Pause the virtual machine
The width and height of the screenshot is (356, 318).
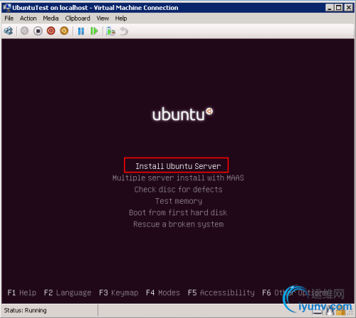click(x=81, y=31)
